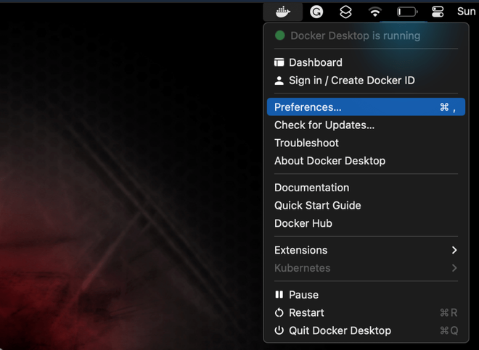Restart Docker Desktop
The image size is (479, 350).
(366, 312)
